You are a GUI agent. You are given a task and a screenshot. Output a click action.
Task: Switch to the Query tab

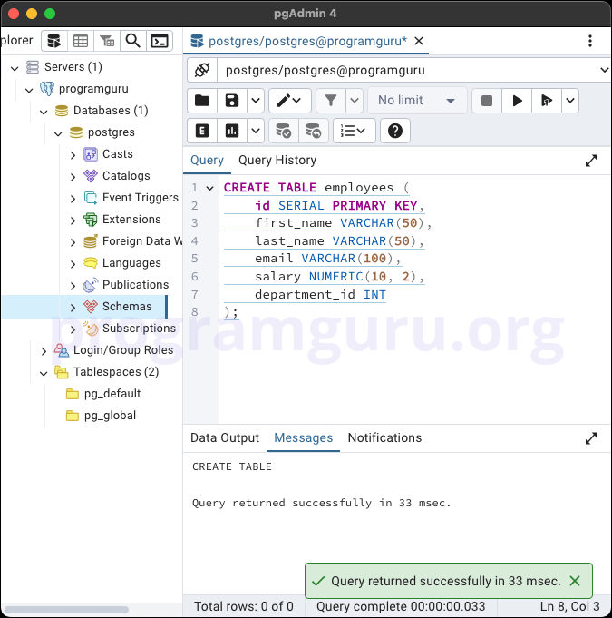[207, 161]
